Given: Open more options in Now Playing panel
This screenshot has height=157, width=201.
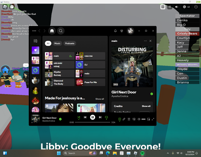Looking at the screenshot, I should click(x=146, y=41).
